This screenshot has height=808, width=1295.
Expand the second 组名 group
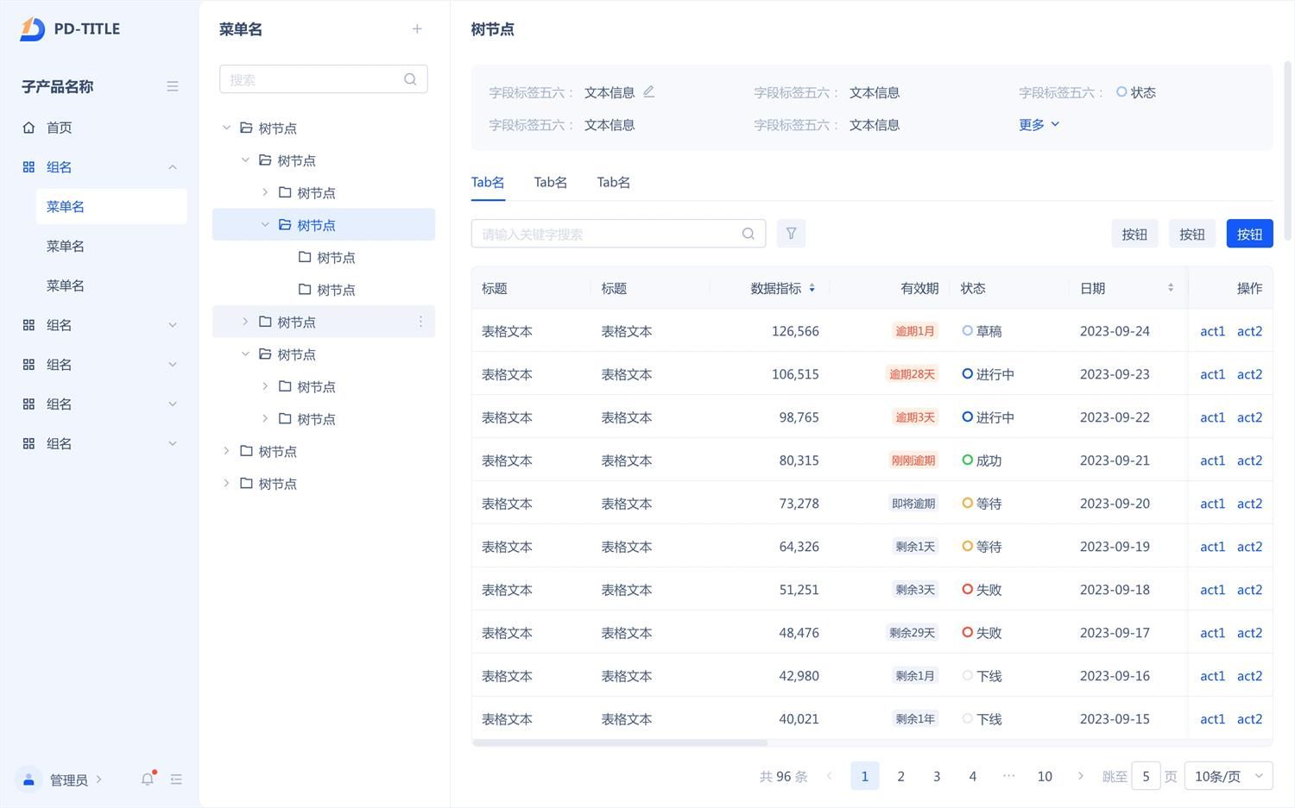point(173,325)
